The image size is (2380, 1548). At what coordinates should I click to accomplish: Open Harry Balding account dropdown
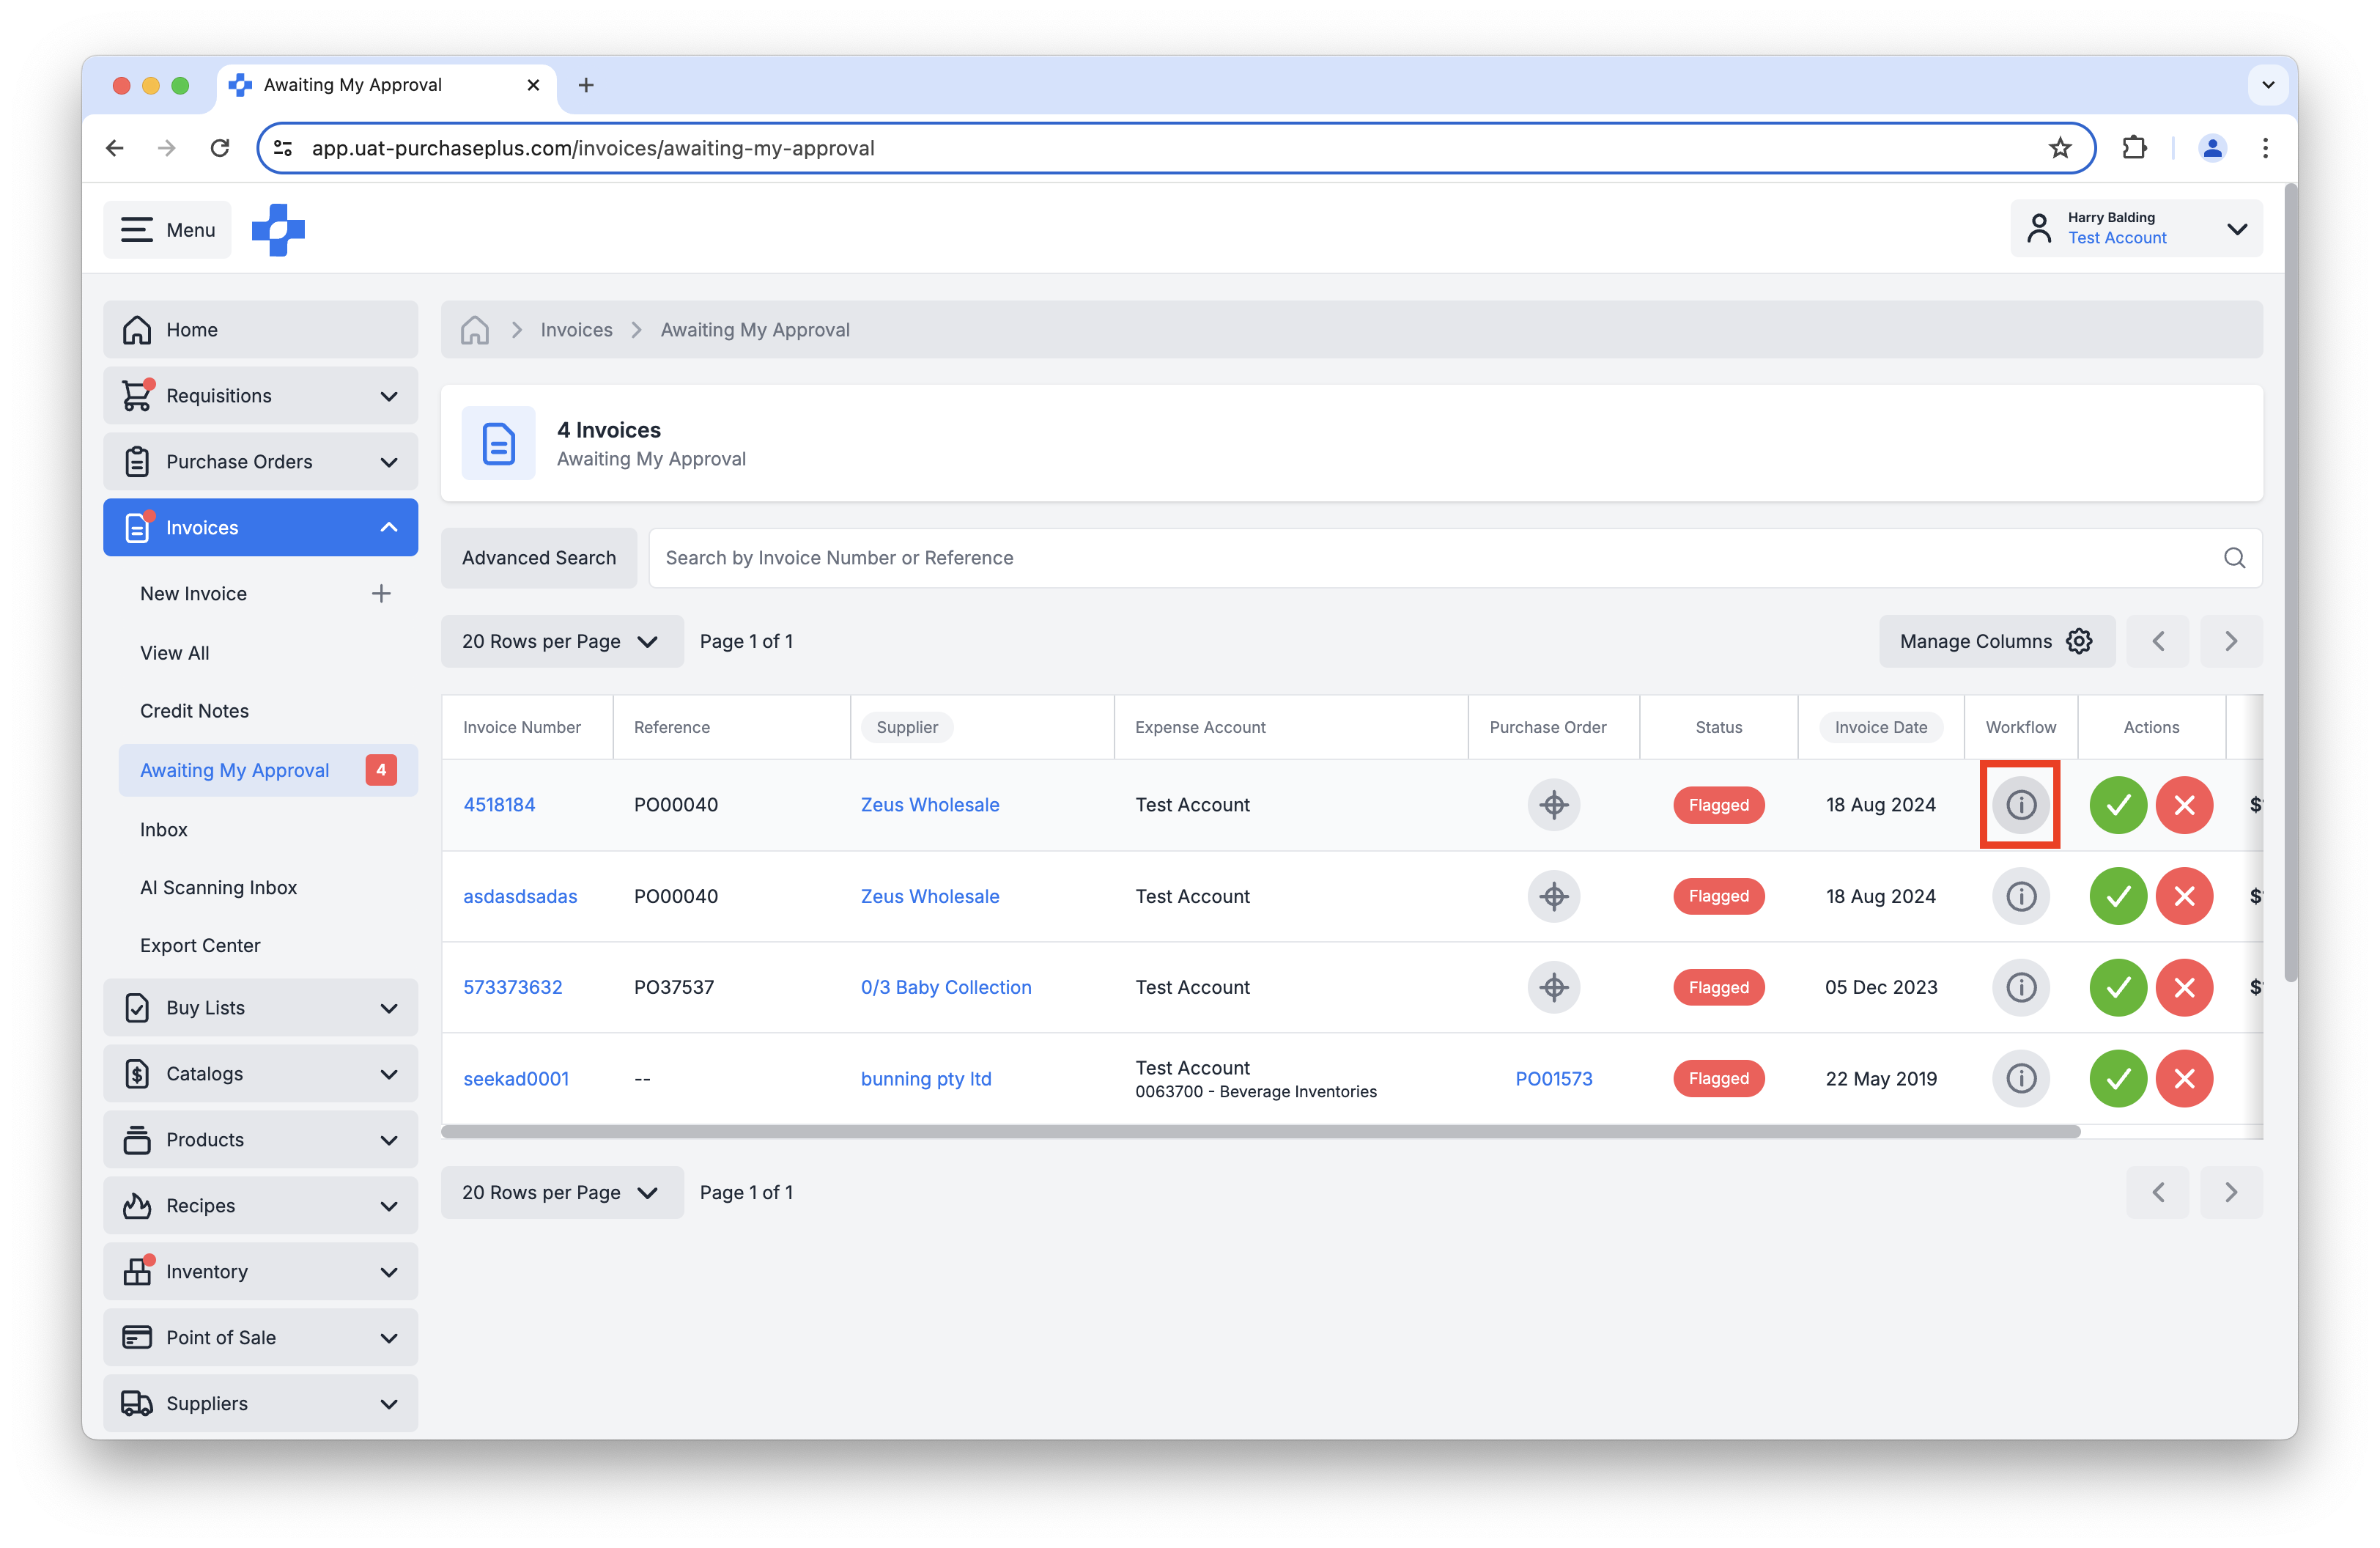(2136, 229)
